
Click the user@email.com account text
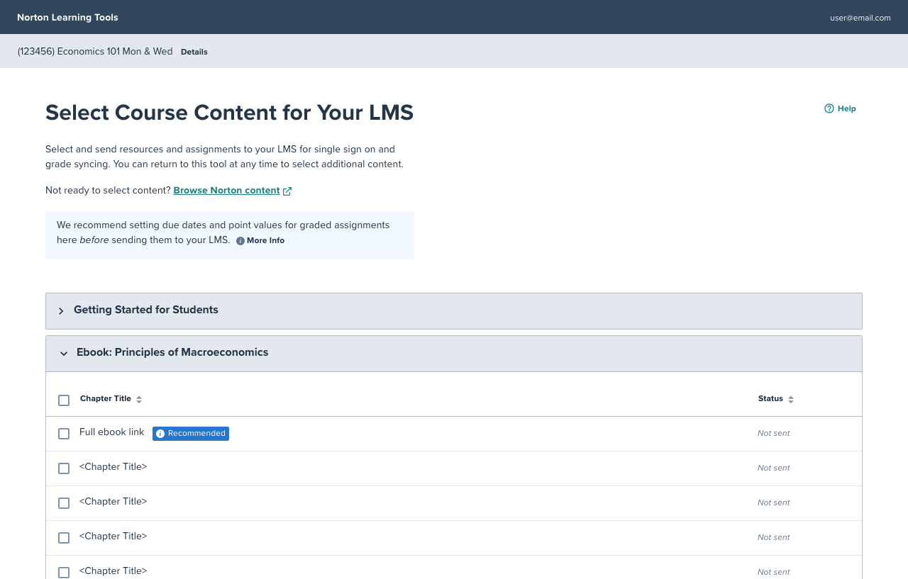[x=860, y=17]
